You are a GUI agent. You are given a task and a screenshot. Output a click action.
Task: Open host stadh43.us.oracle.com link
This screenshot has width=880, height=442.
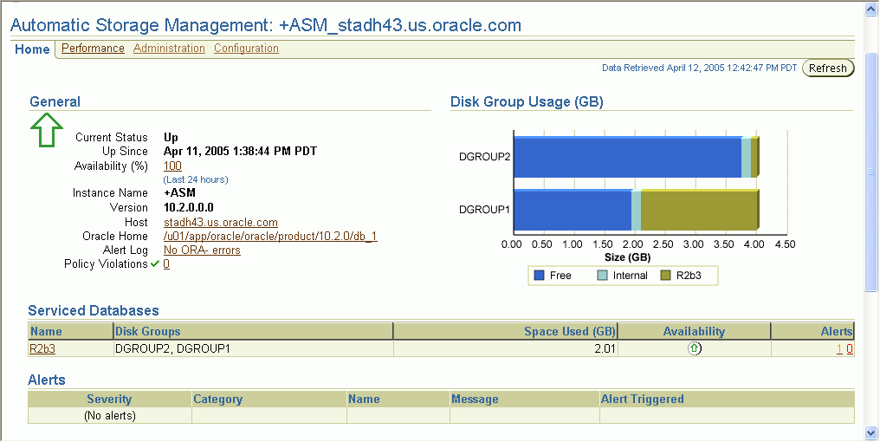tap(220, 223)
